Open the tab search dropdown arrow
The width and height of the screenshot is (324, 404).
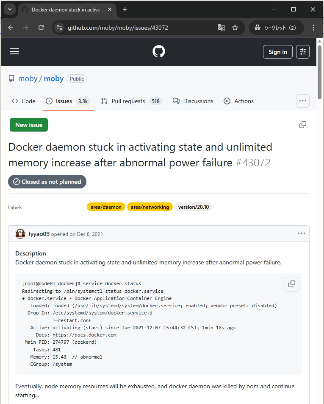10,9
